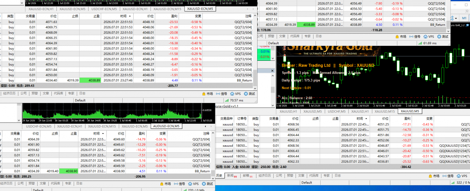Image resolution: width=470 pixels, height=191 pixels.
Task: Click 信号 in the 61.69 ms window
Action: click(415, 36)
